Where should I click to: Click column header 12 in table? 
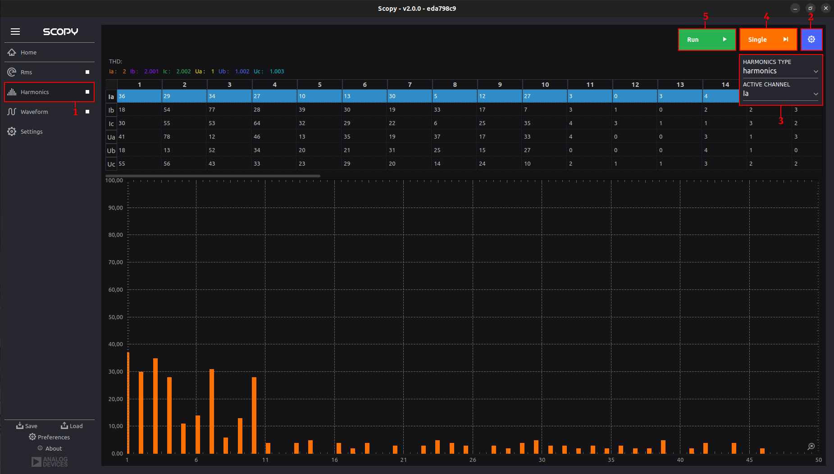635,85
